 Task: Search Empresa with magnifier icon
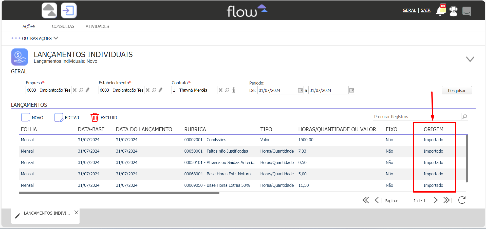point(81,90)
